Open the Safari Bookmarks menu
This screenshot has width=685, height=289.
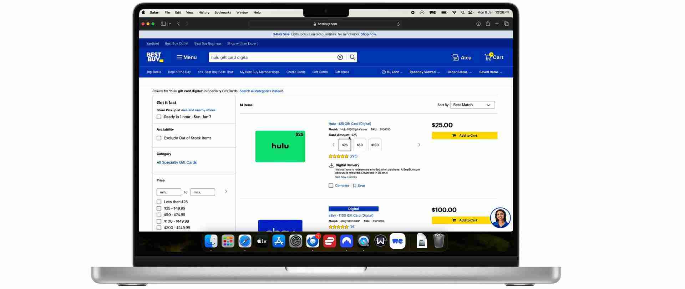click(223, 12)
